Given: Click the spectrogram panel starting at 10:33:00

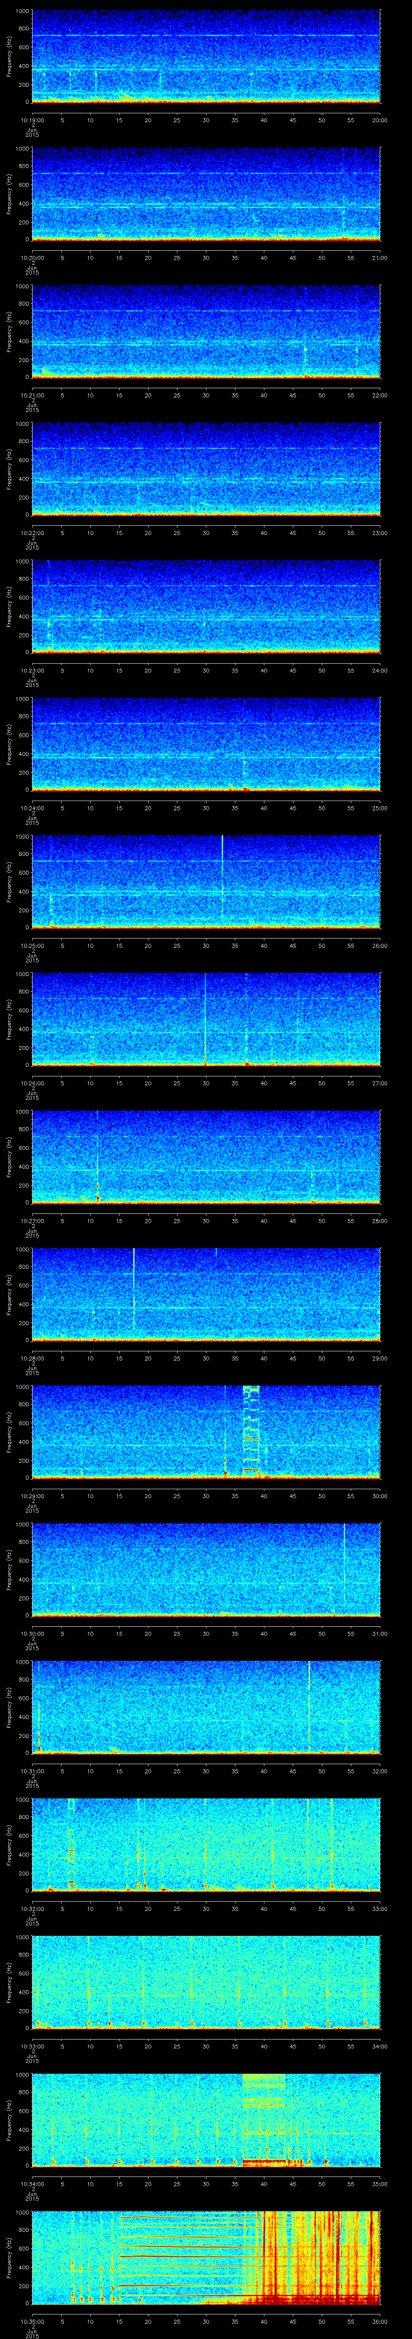Looking at the screenshot, I should click(206, 1982).
